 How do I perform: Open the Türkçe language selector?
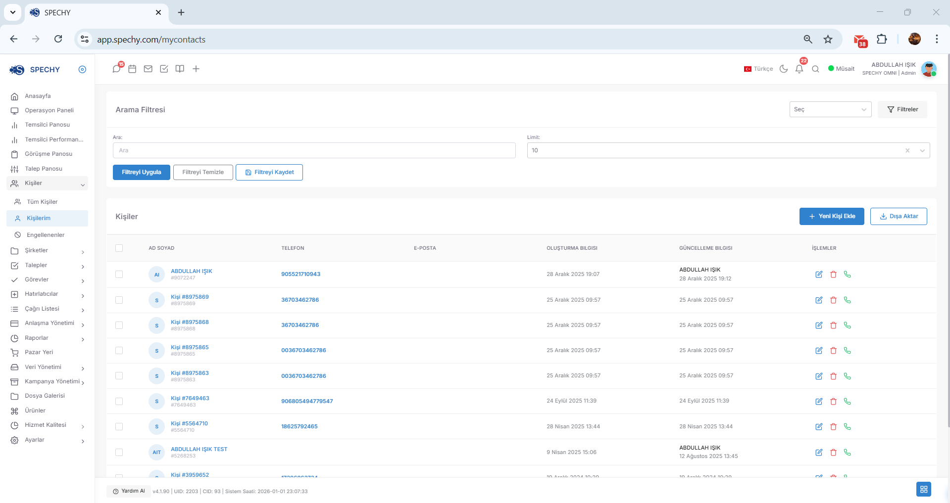point(758,69)
